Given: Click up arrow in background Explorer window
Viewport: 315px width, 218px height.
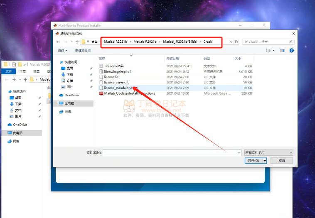Looking at the screenshot, I should [x=25, y=80].
